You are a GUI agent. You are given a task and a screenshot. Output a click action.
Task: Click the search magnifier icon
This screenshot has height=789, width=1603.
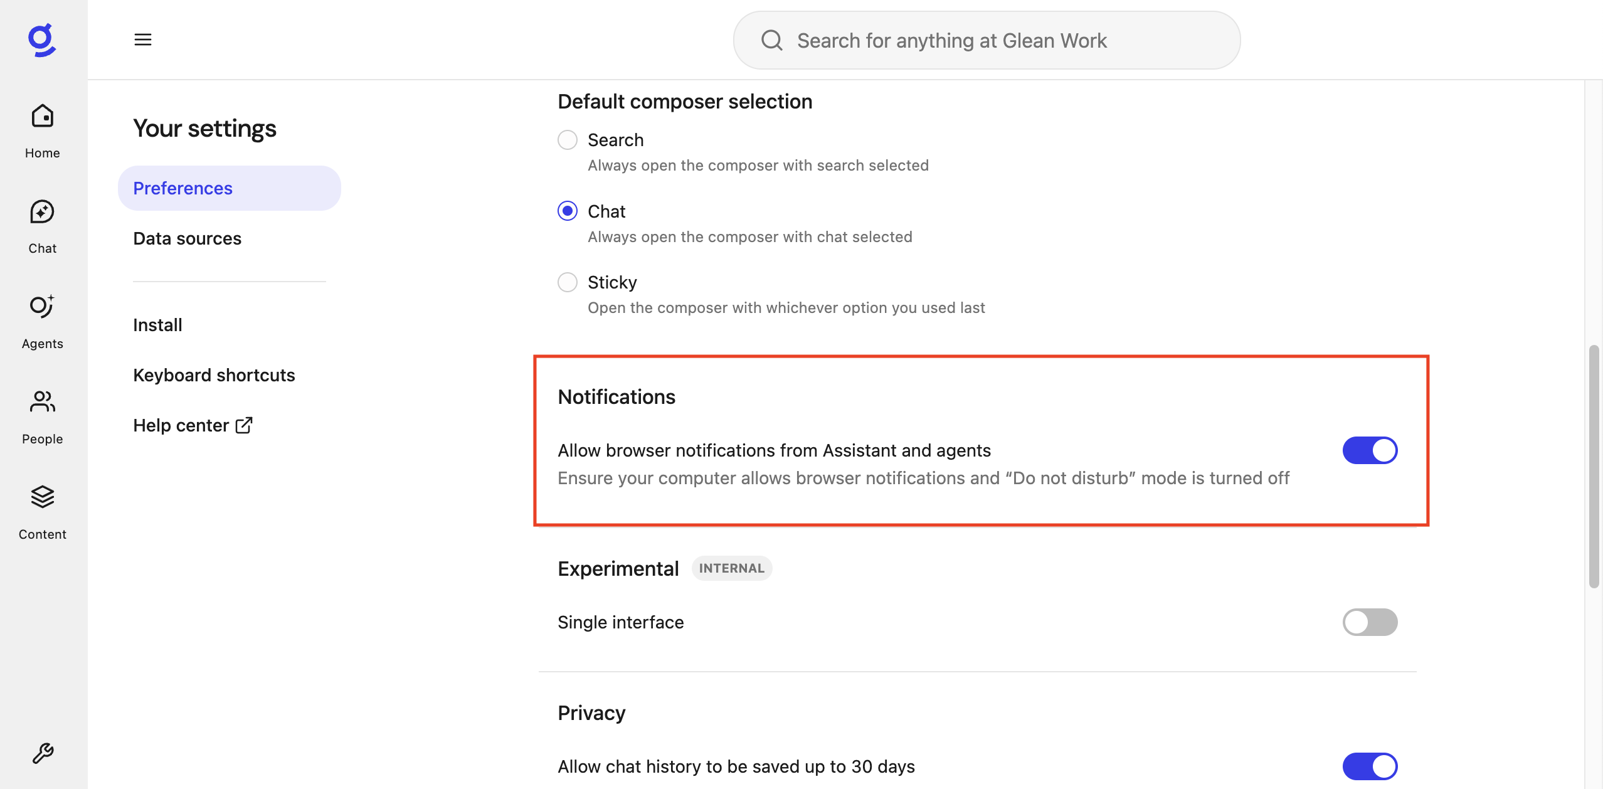point(771,40)
